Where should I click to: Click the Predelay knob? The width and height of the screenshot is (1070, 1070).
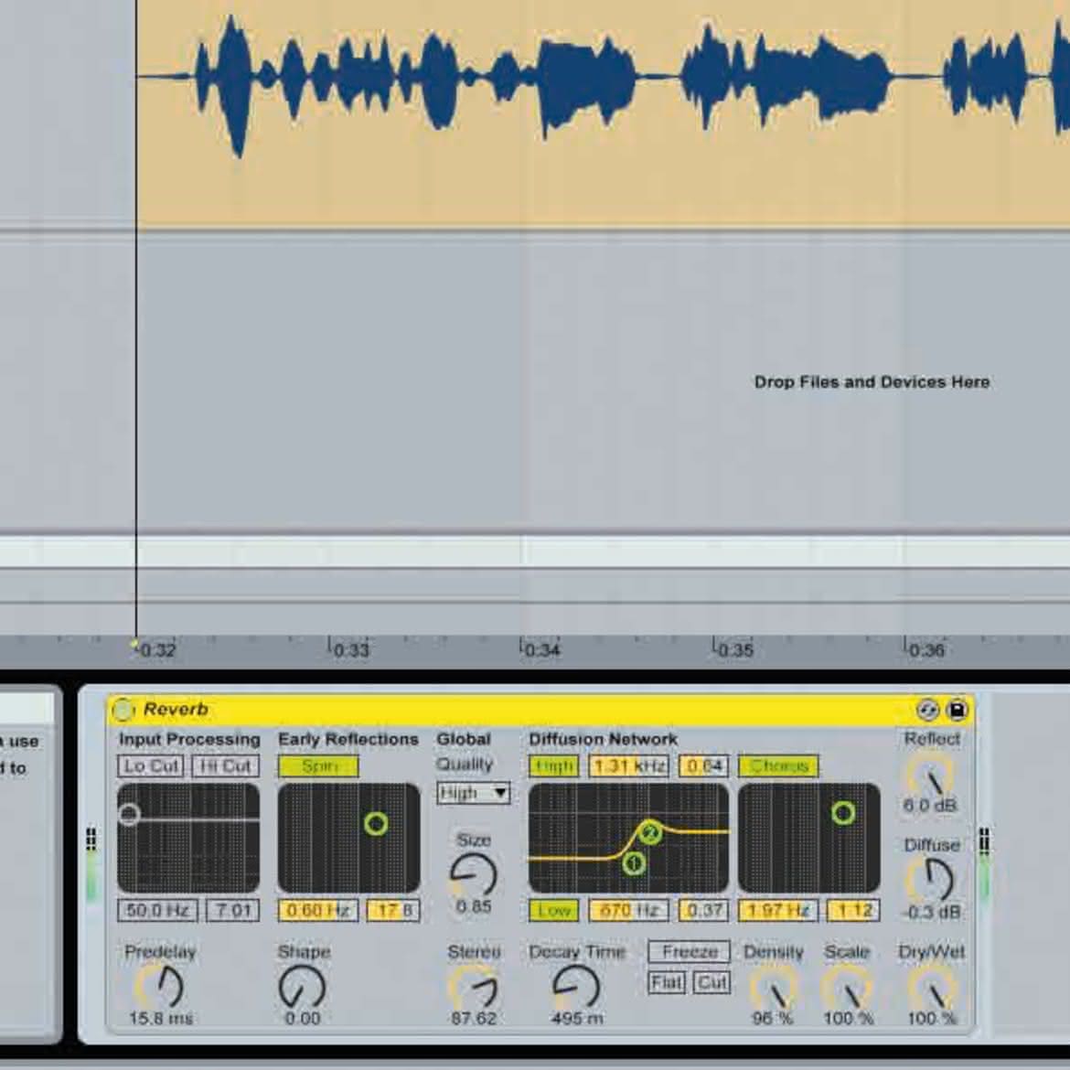pyautogui.click(x=160, y=987)
